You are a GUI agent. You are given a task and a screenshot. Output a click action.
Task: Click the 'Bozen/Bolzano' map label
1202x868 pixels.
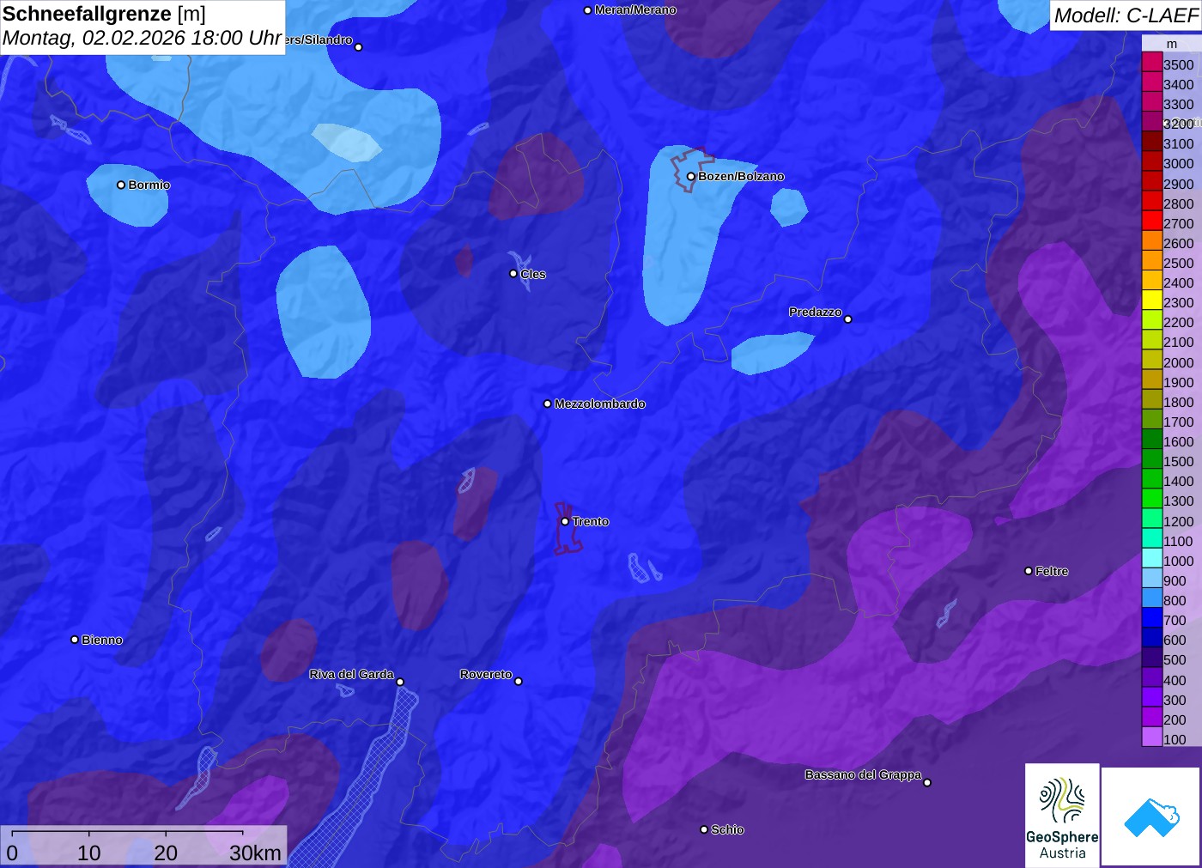coord(741,177)
